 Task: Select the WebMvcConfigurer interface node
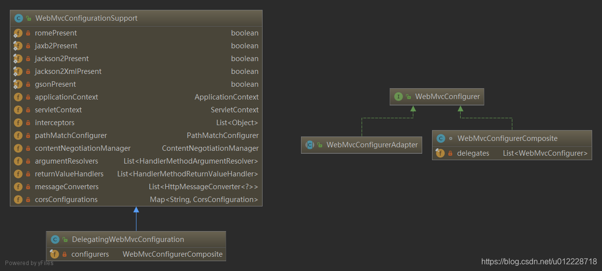pyautogui.click(x=437, y=97)
